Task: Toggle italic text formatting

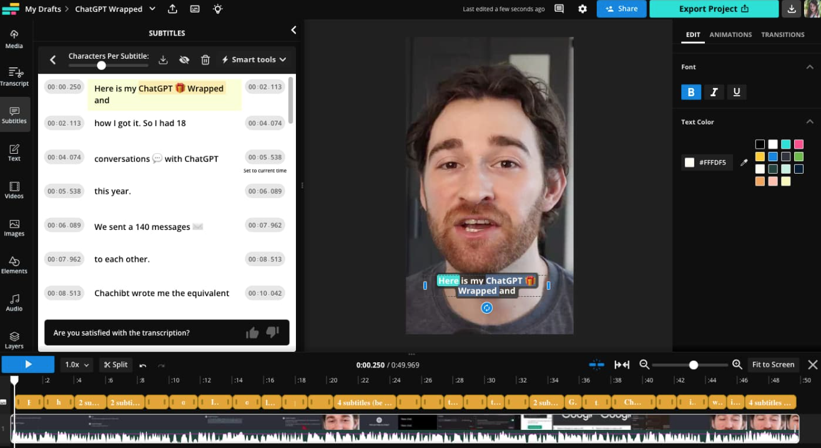Action: coord(714,92)
